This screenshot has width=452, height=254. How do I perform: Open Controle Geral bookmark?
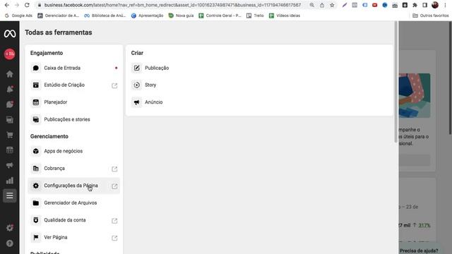[220, 16]
